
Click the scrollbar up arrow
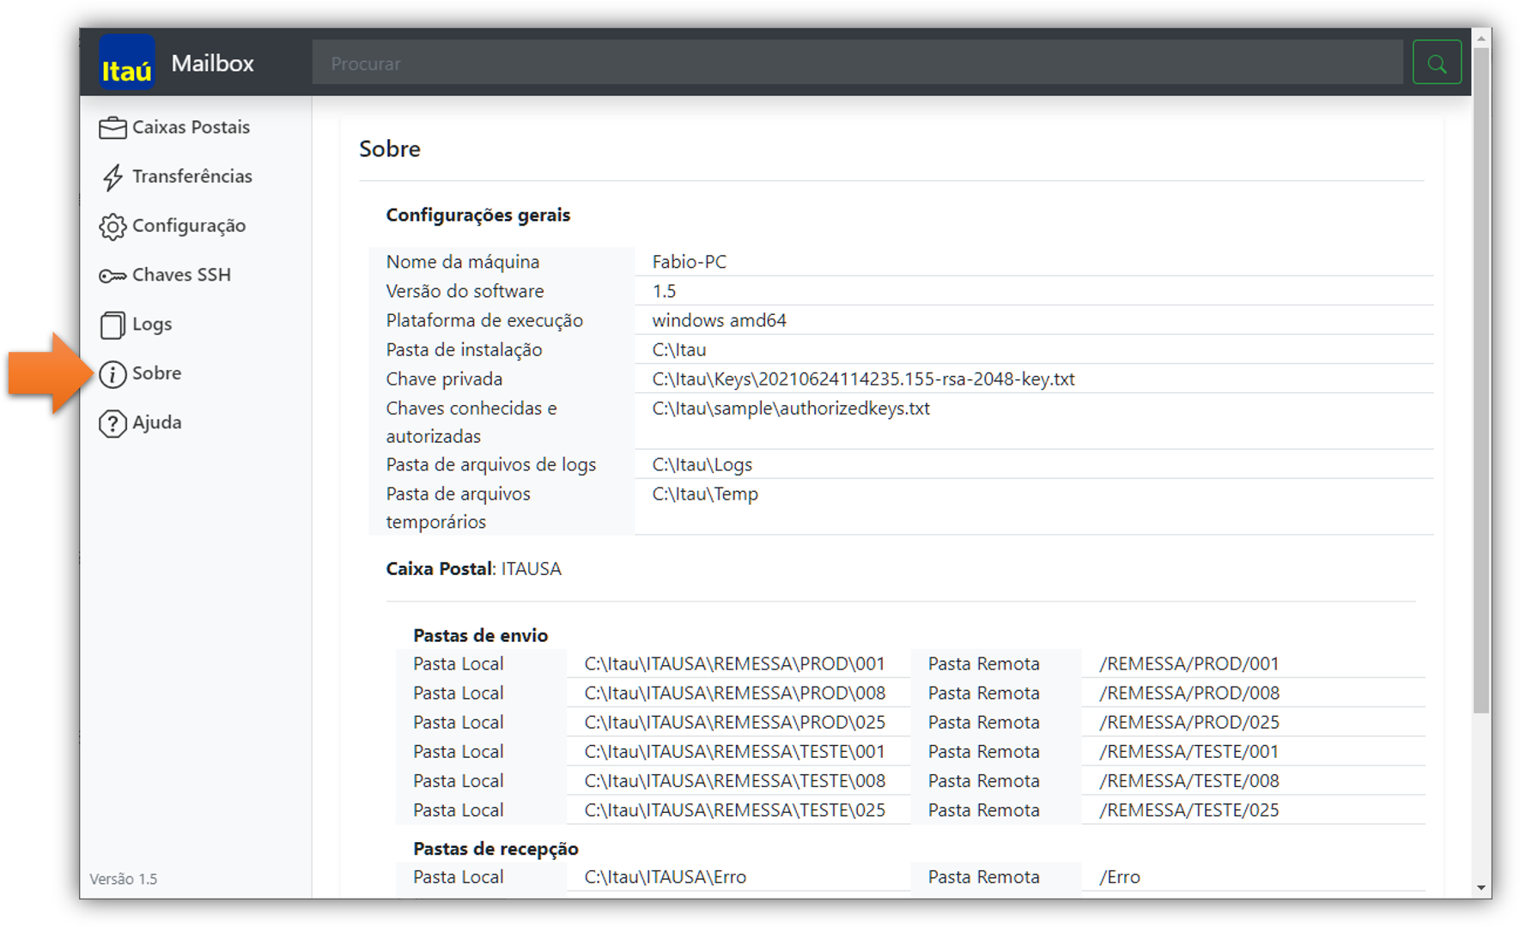(1481, 39)
